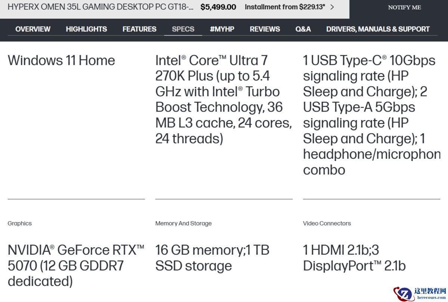Image resolution: width=448 pixels, height=302 pixels.
Task: Open the Features tab
Action: [139, 29]
